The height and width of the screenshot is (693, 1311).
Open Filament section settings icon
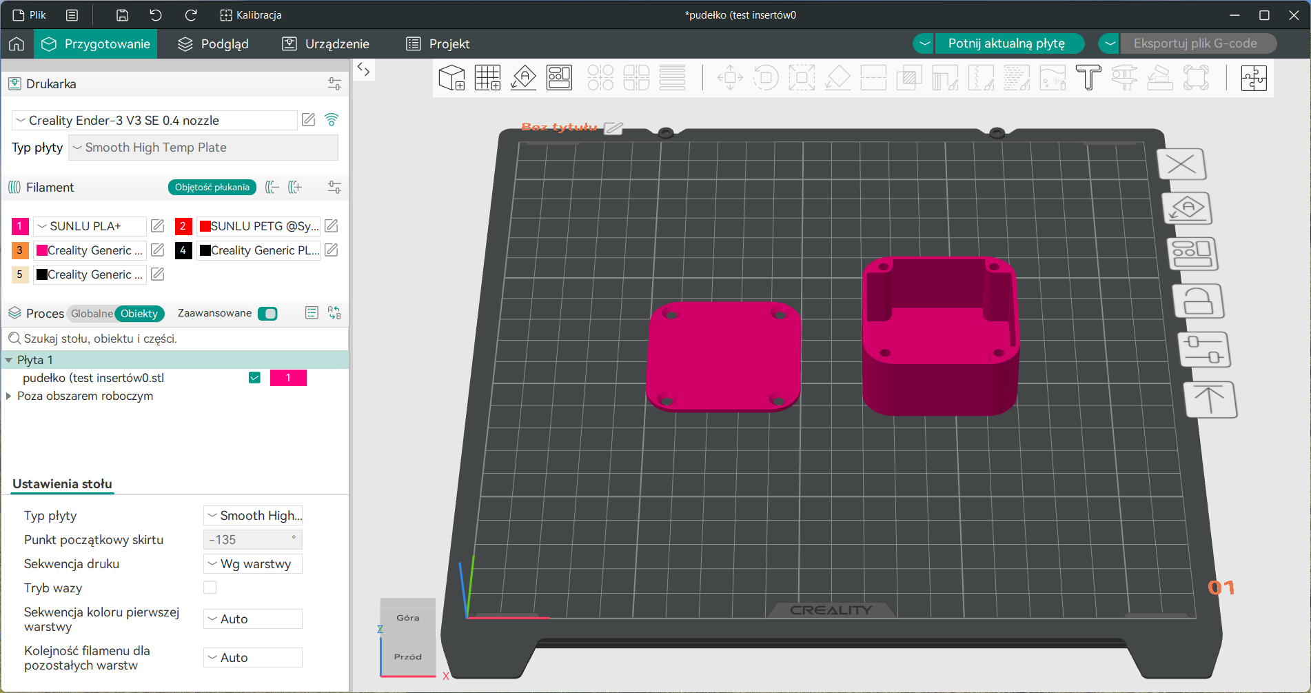(334, 188)
